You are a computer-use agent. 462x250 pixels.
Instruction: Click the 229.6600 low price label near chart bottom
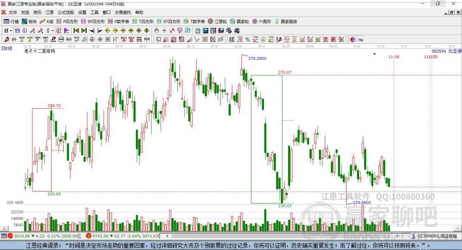[362, 203]
